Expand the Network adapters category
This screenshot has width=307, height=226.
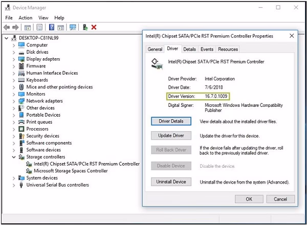(x=14, y=101)
